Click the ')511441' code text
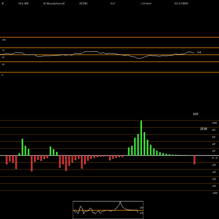This screenshot has width=219, height=219. coord(146,4)
